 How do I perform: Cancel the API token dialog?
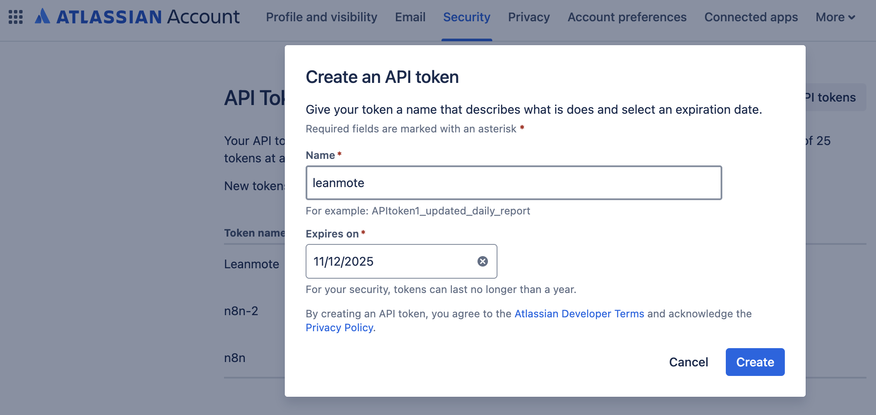click(x=688, y=362)
